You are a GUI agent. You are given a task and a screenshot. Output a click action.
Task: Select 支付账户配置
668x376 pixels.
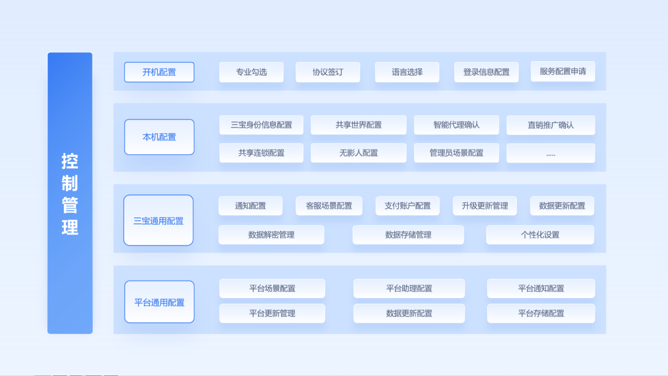408,206
